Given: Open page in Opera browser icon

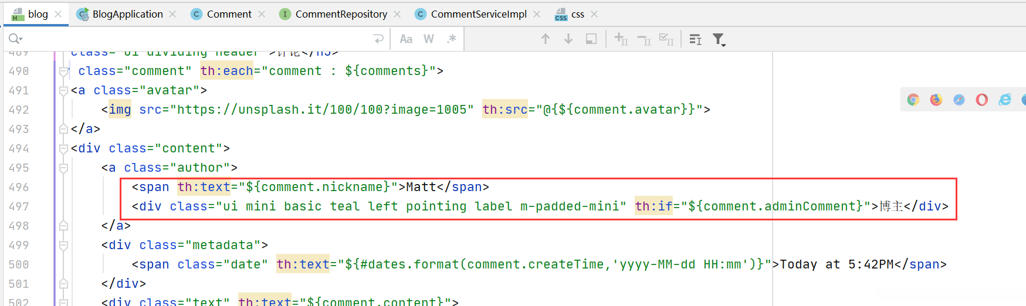Looking at the screenshot, I should pyautogui.click(x=982, y=100).
